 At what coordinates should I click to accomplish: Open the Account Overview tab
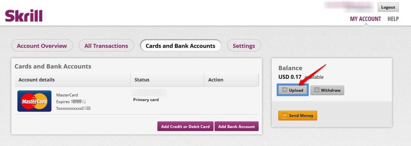pyautogui.click(x=42, y=46)
